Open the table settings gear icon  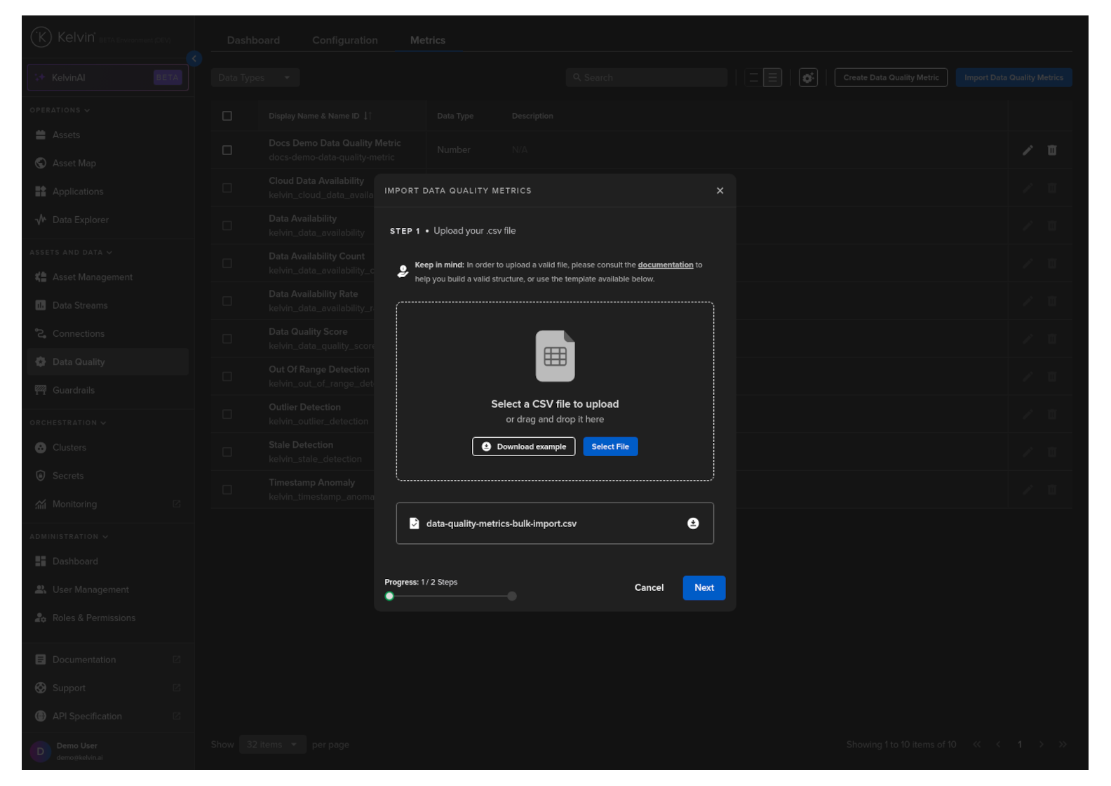[x=808, y=78]
